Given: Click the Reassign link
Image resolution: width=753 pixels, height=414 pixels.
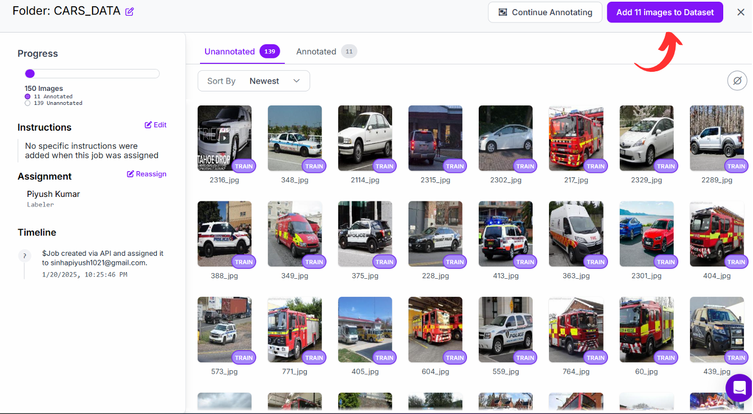Looking at the screenshot, I should [x=147, y=174].
